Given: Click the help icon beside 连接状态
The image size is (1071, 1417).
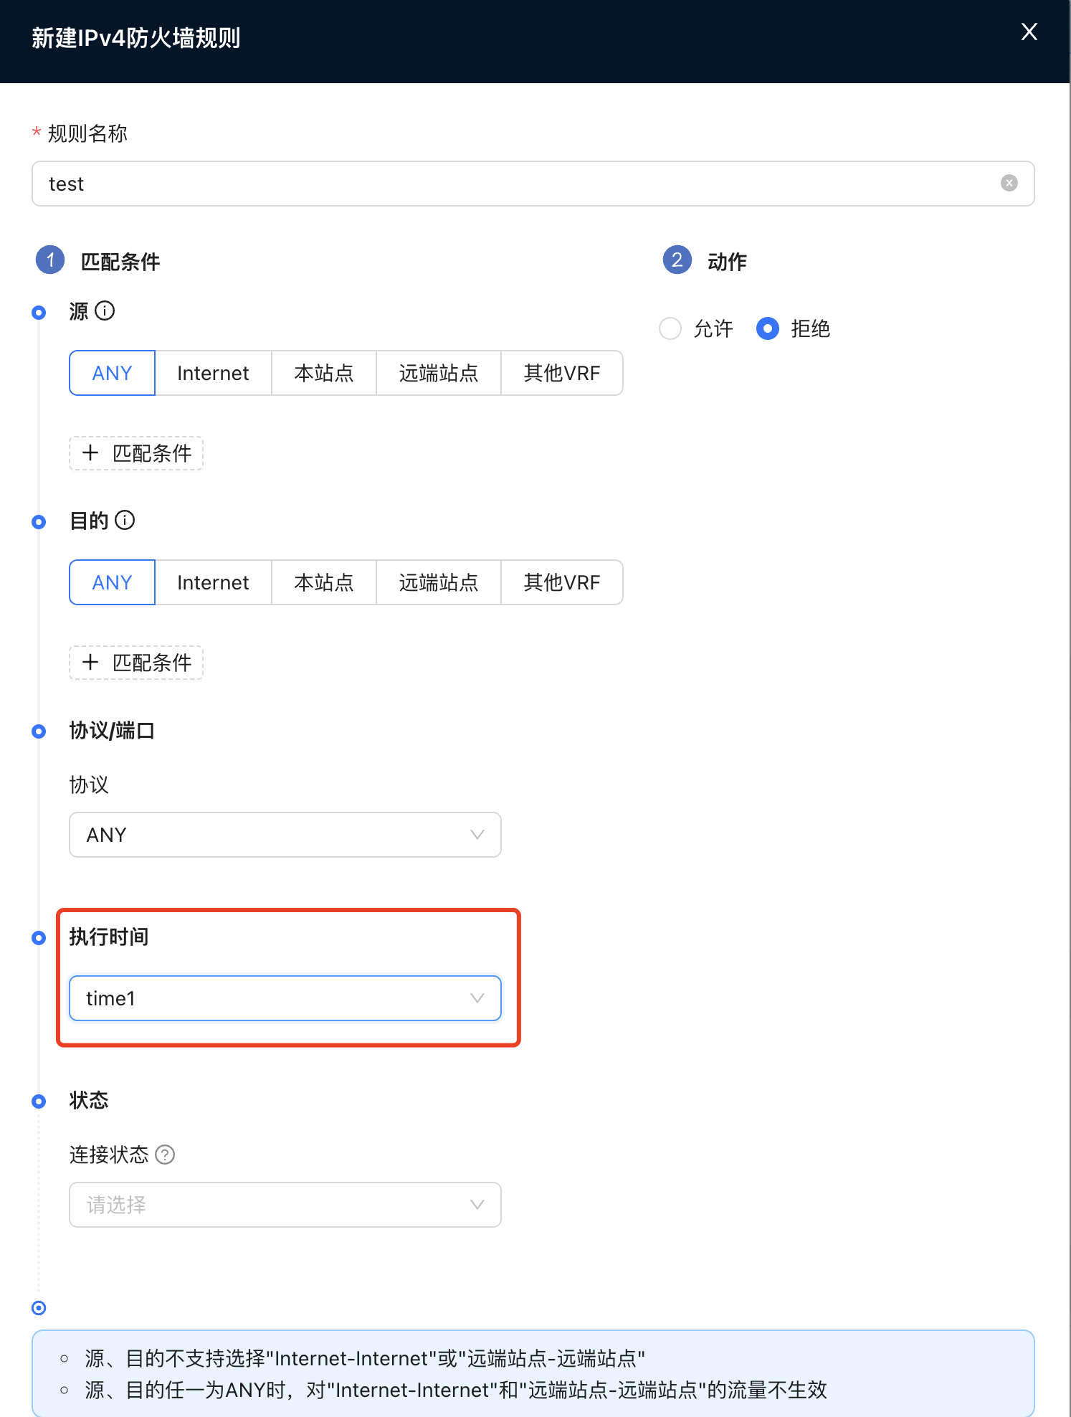Looking at the screenshot, I should [165, 1155].
